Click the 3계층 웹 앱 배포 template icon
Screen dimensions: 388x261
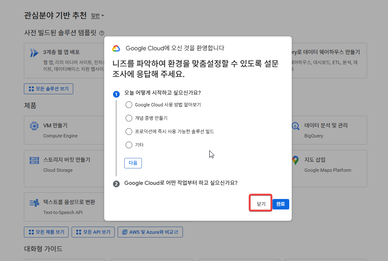point(34,53)
